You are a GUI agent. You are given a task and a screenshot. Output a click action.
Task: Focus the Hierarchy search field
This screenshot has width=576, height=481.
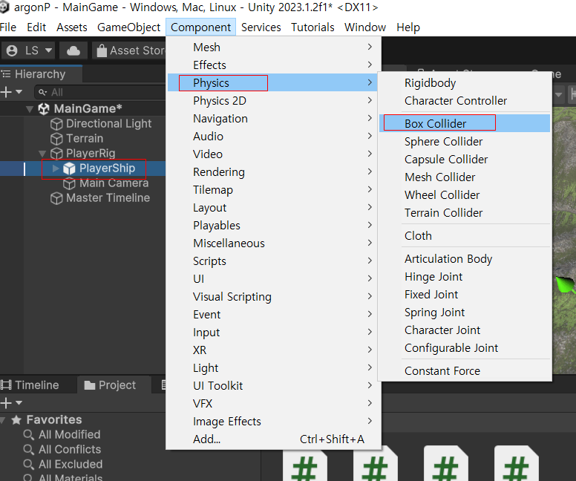pos(100,92)
